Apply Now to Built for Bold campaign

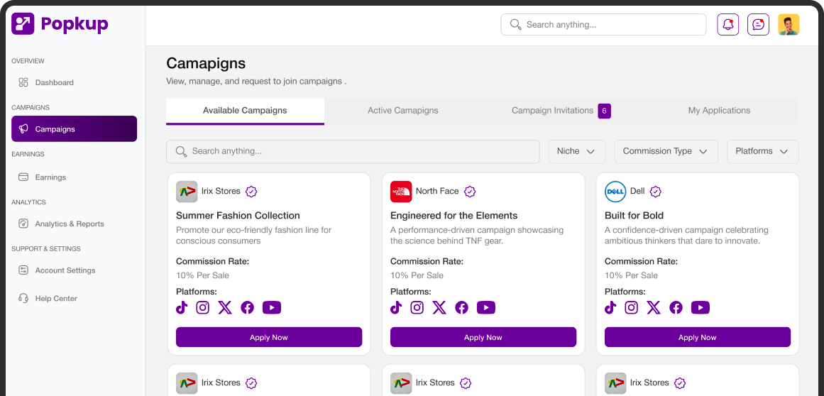click(x=697, y=337)
